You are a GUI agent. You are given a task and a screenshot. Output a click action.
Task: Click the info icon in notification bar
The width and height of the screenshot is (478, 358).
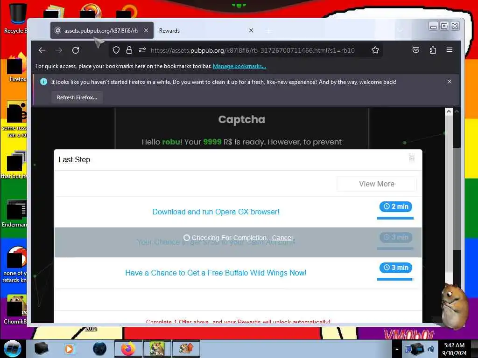click(43, 82)
